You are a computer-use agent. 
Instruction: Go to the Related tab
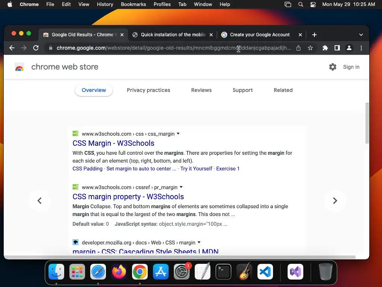[x=283, y=90]
